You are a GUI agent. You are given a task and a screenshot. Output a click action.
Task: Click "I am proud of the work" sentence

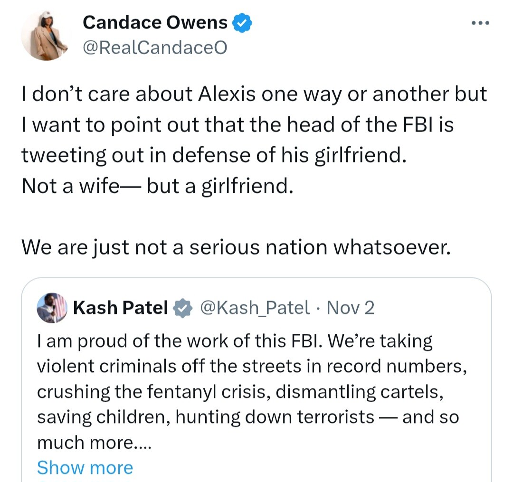pos(235,341)
